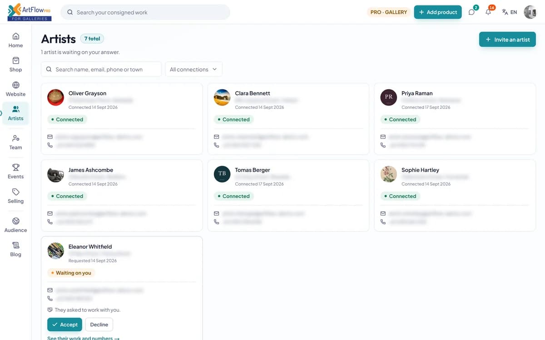Switch language using the EN icon
The image size is (545, 340).
click(x=509, y=12)
